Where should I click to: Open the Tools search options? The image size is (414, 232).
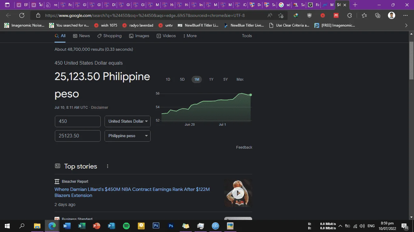click(247, 36)
